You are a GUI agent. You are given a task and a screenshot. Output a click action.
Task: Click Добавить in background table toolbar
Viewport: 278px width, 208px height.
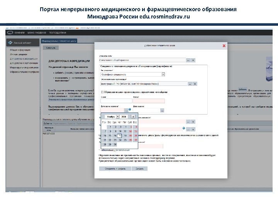[48, 124]
